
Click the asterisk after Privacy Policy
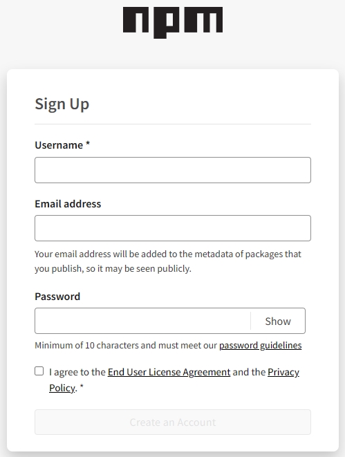pos(82,387)
